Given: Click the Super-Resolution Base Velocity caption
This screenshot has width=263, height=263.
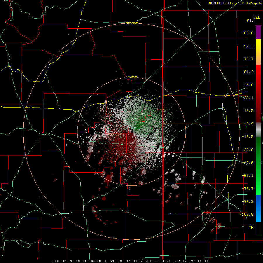Looking at the screenshot, I should (131, 261).
